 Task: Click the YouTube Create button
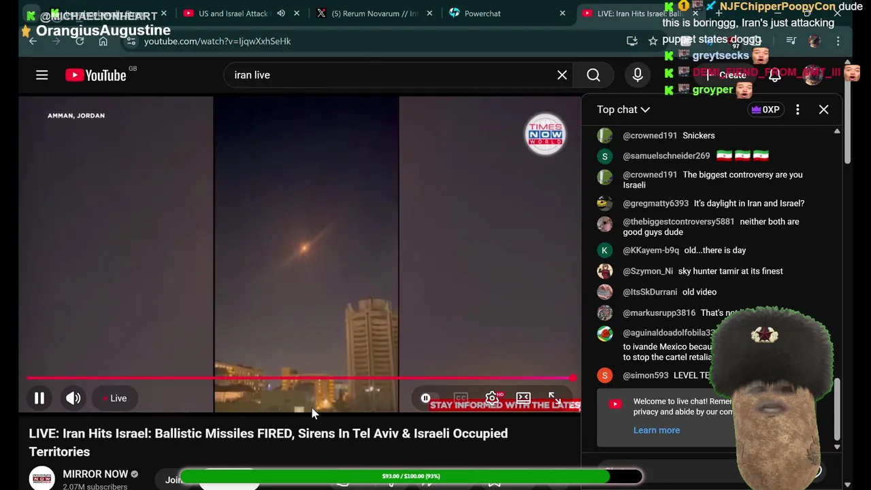(725, 75)
